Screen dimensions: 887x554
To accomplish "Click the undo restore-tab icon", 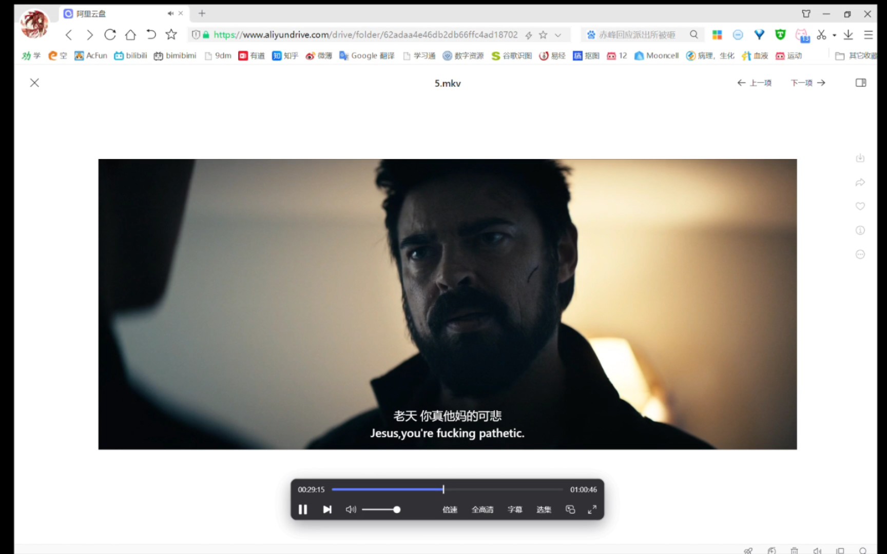I will (x=151, y=34).
